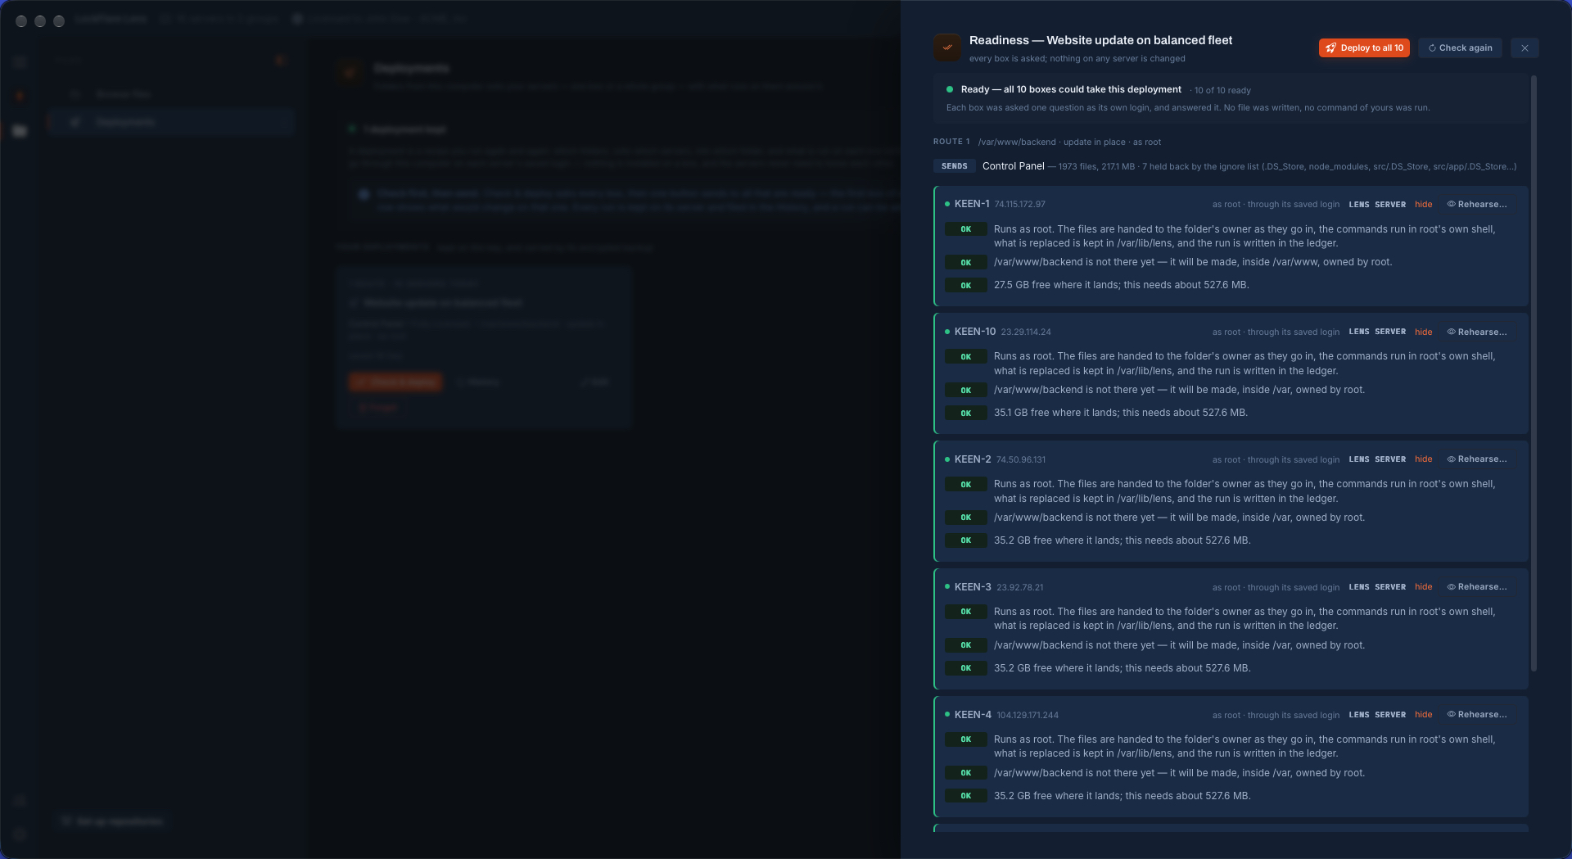Click the LENS tag on KEEN-10

point(1359,332)
